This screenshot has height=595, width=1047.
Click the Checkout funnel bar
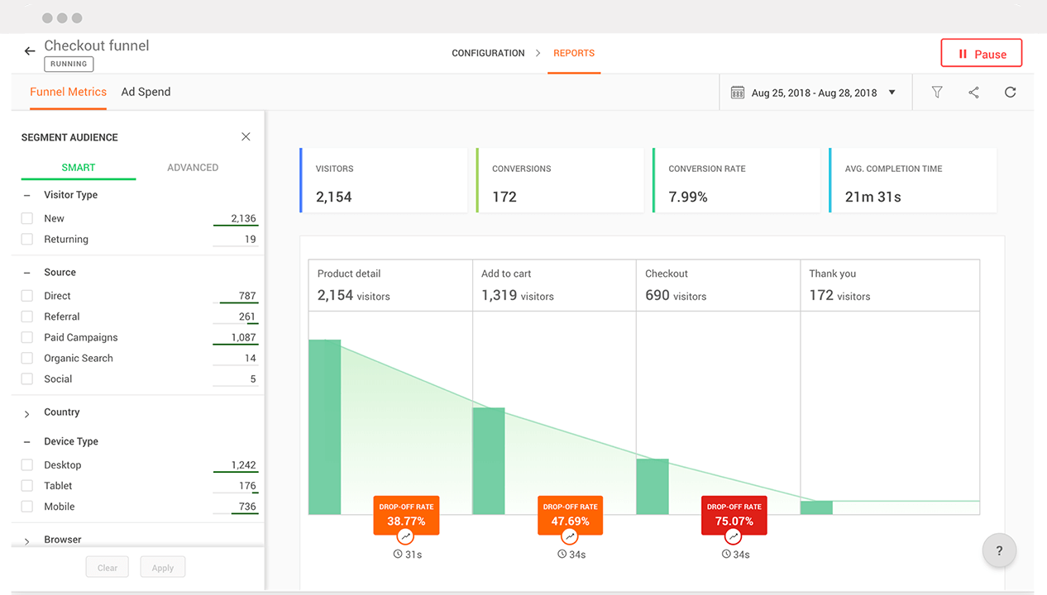tap(653, 487)
